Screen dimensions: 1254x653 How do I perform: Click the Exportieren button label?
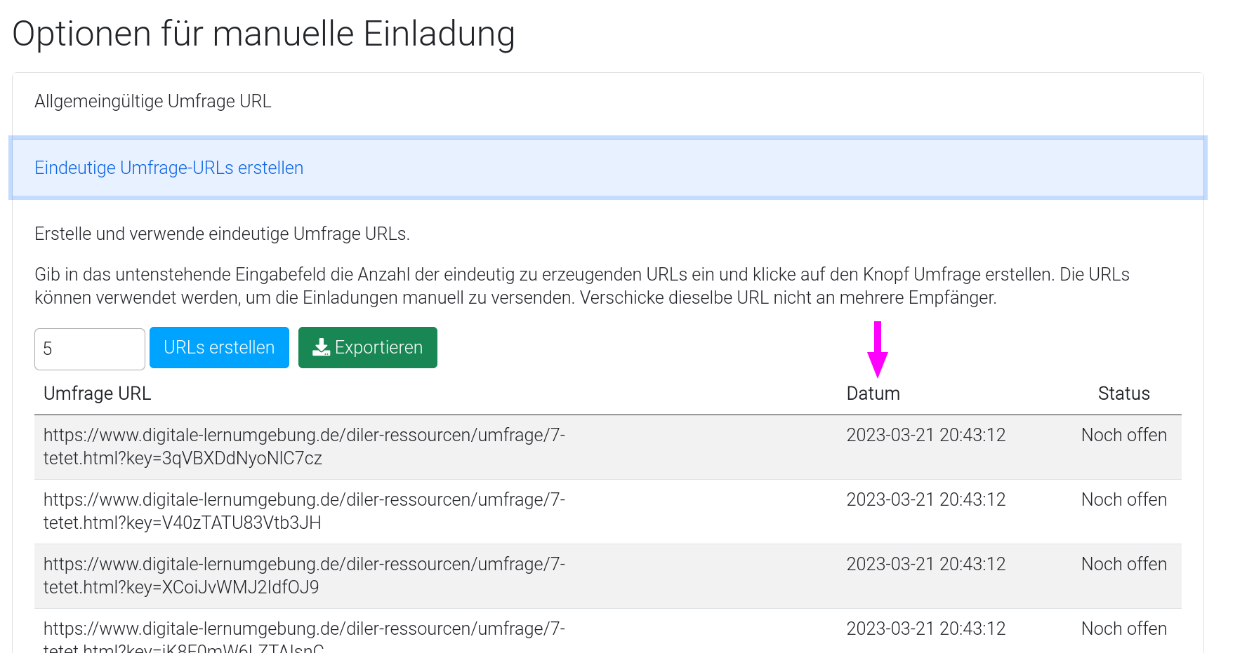tap(378, 348)
